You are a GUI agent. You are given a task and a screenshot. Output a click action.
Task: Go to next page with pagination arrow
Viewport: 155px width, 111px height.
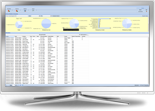coord(19,85)
